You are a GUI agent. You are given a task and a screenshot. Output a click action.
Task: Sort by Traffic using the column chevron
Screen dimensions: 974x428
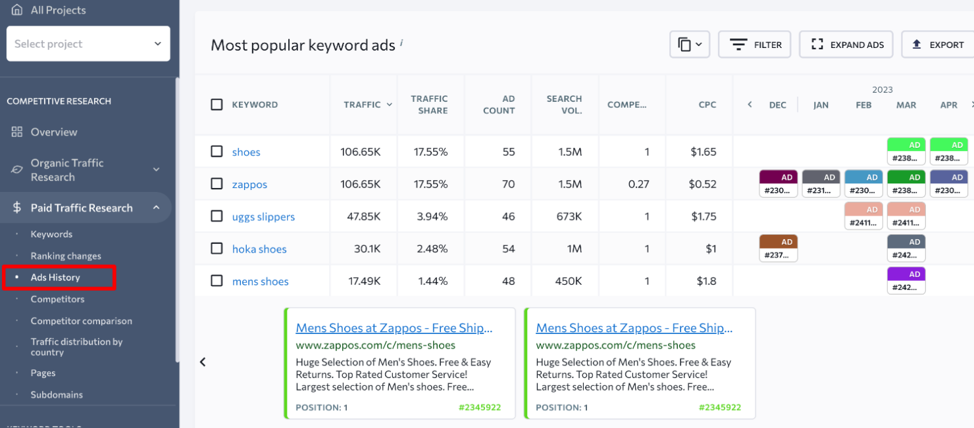(x=389, y=104)
